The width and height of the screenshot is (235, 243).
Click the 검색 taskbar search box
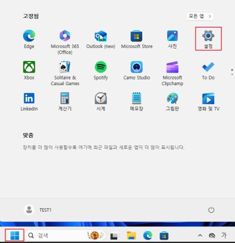[x=65, y=235]
